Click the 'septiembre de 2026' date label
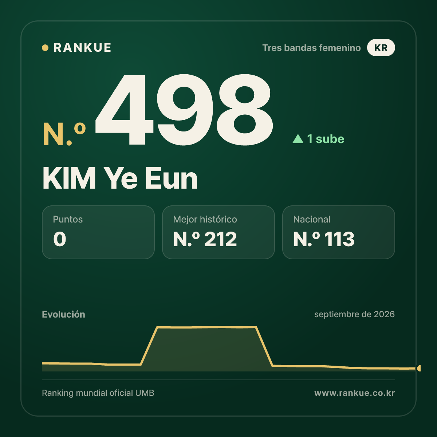Image resolution: width=437 pixels, height=437 pixels. click(x=354, y=314)
